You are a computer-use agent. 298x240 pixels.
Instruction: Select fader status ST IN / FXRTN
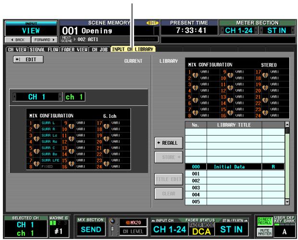232,229
